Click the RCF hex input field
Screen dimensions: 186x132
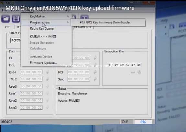[79, 72]
